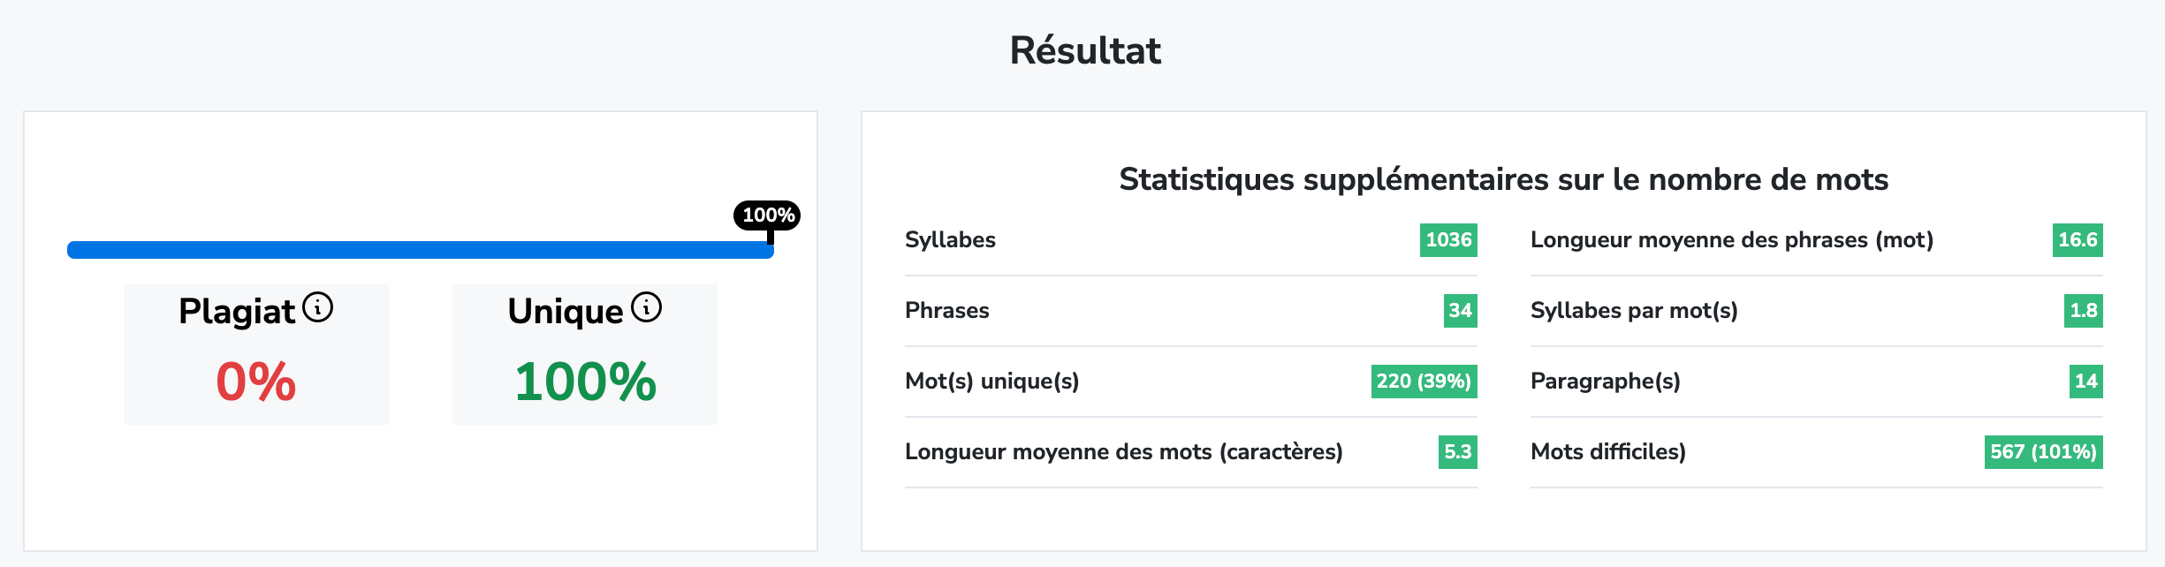Click the 5.3 average word length badge
2165x567 pixels.
click(1457, 452)
